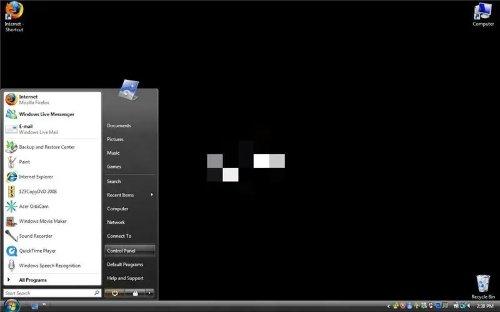This screenshot has width=500, height=312.
Task: Open Default Programs
Action: (129, 265)
